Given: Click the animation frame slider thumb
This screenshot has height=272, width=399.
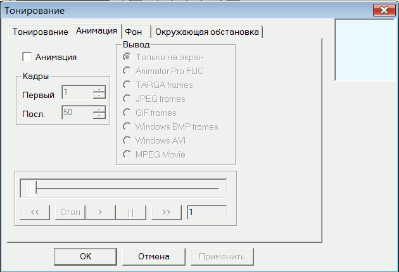Looking at the screenshot, I should [32, 188].
